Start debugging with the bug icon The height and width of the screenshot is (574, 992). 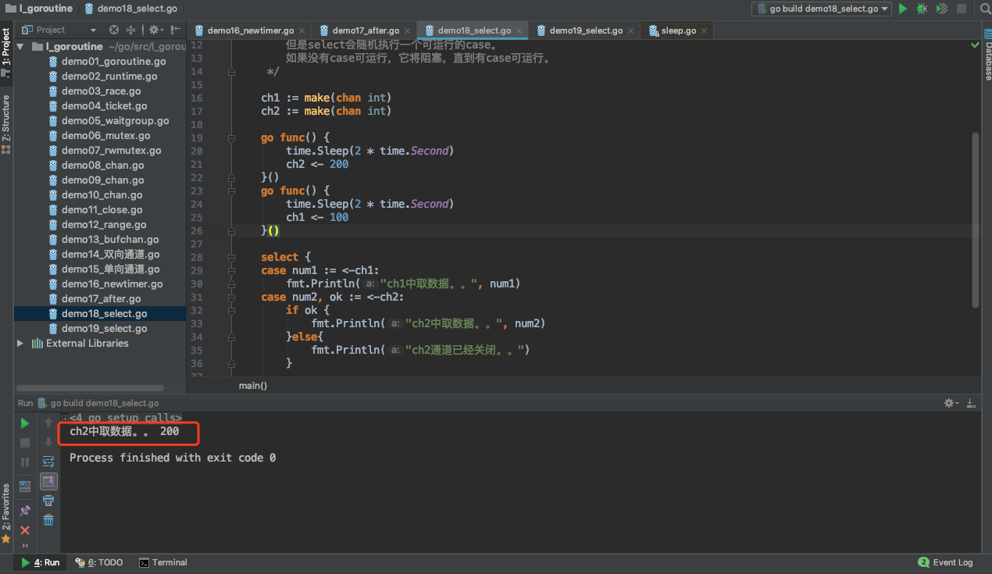(922, 9)
